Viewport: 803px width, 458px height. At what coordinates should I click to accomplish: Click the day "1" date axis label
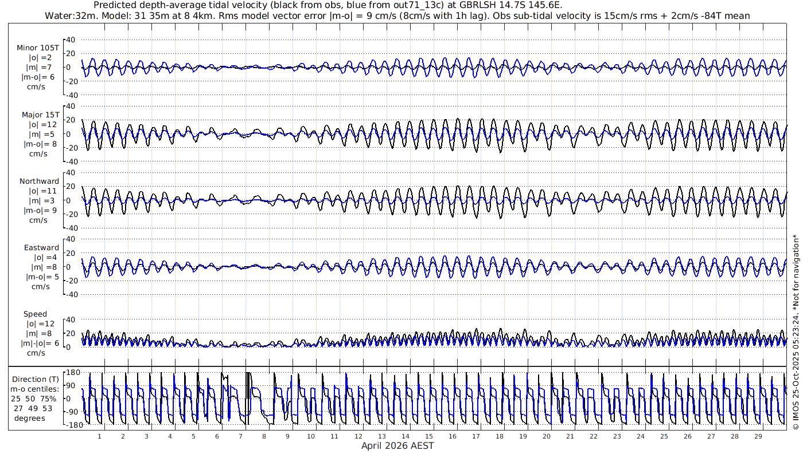click(99, 436)
